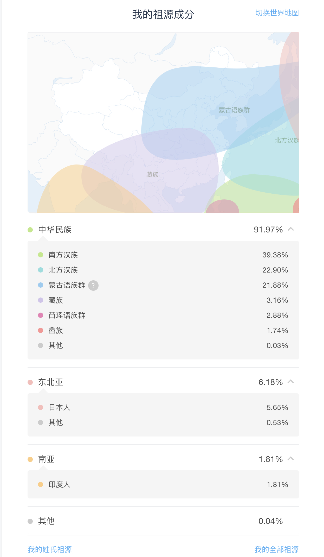Image resolution: width=324 pixels, height=557 pixels.
Task: Open 切换世界地图 link
Action: 277,13
